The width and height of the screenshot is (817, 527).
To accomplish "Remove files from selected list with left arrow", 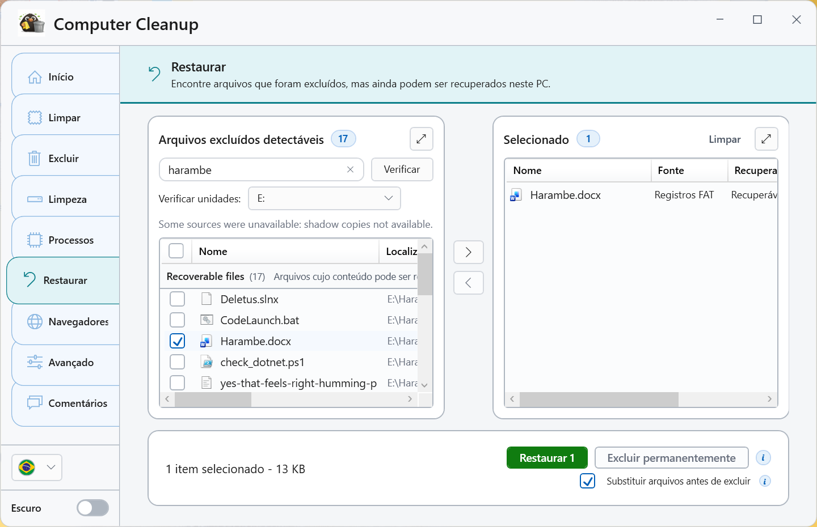I will click(468, 283).
